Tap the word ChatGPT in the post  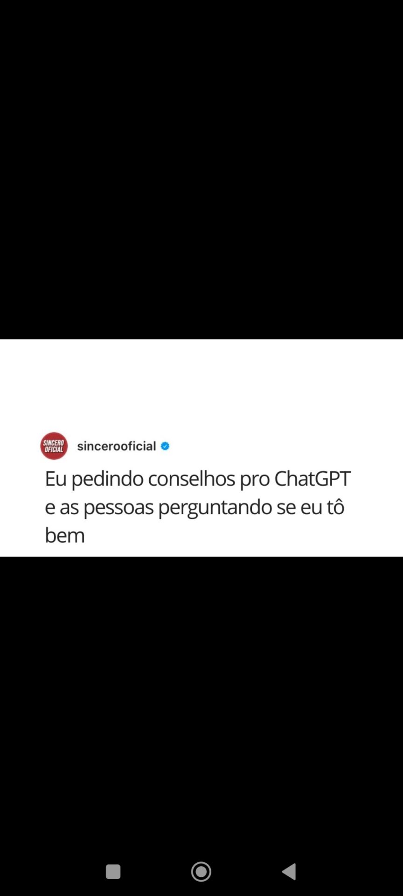[x=313, y=479]
